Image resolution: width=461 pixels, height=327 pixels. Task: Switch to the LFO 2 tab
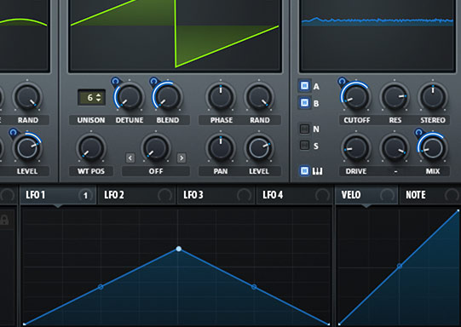[x=136, y=195]
